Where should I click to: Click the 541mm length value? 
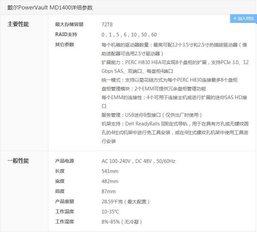(110, 171)
